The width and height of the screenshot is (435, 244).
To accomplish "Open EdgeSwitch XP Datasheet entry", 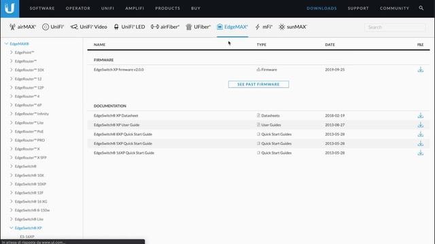I will [116, 116].
